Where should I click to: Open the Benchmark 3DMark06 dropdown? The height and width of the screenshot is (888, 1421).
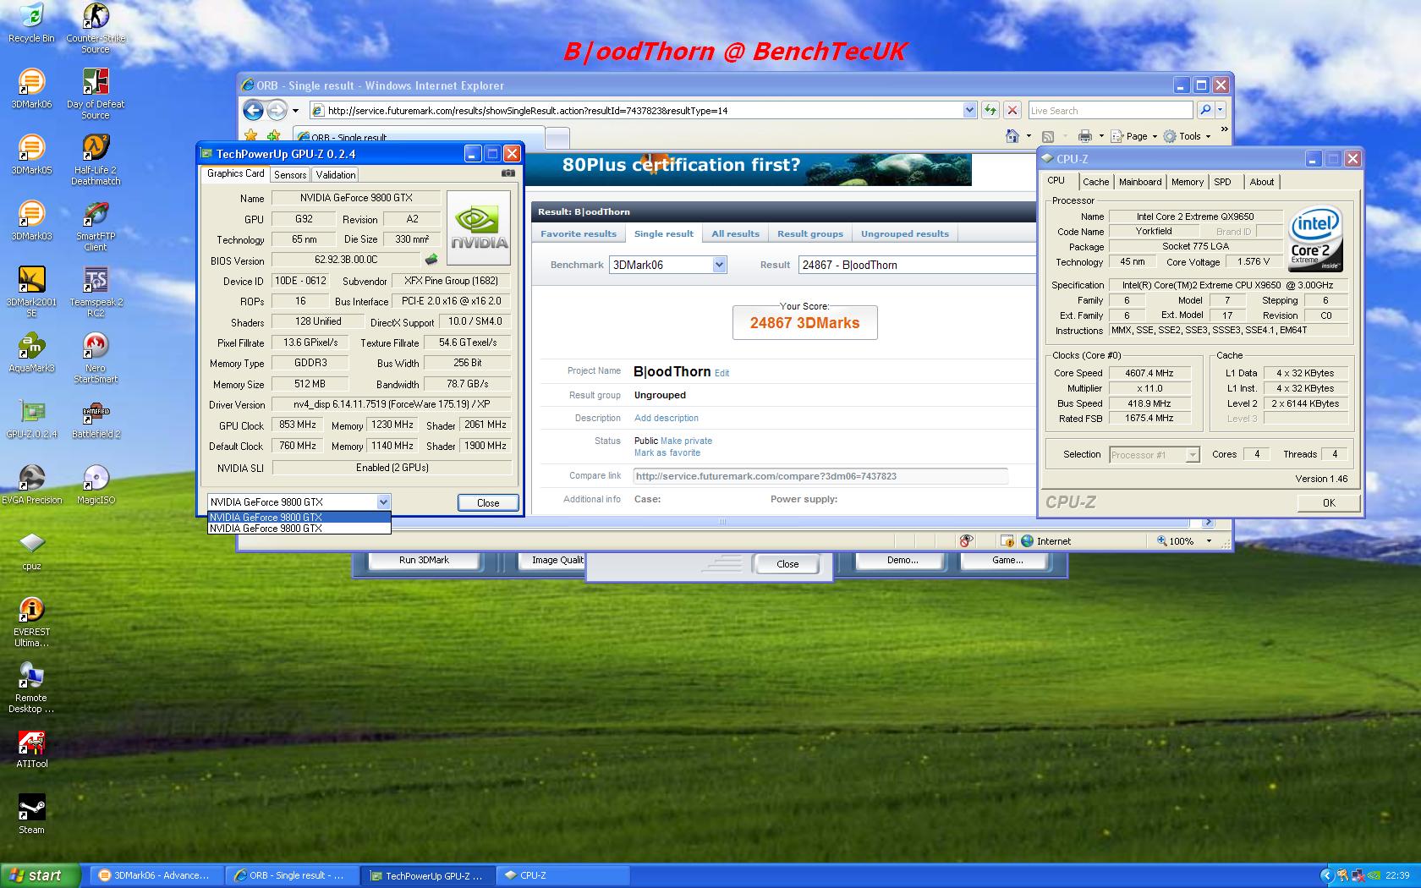click(719, 265)
